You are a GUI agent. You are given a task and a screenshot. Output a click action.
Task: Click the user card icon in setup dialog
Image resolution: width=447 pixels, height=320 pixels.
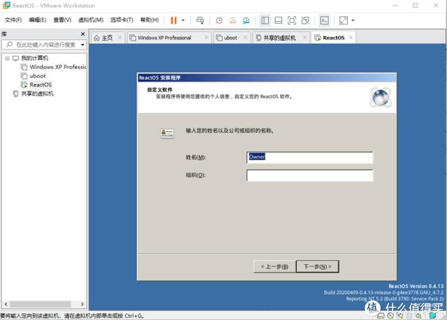tap(167, 133)
